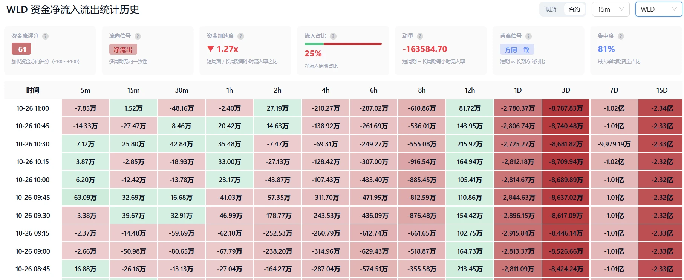Click the 3D column header
Image resolution: width=684 pixels, height=280 pixels.
coord(566,90)
